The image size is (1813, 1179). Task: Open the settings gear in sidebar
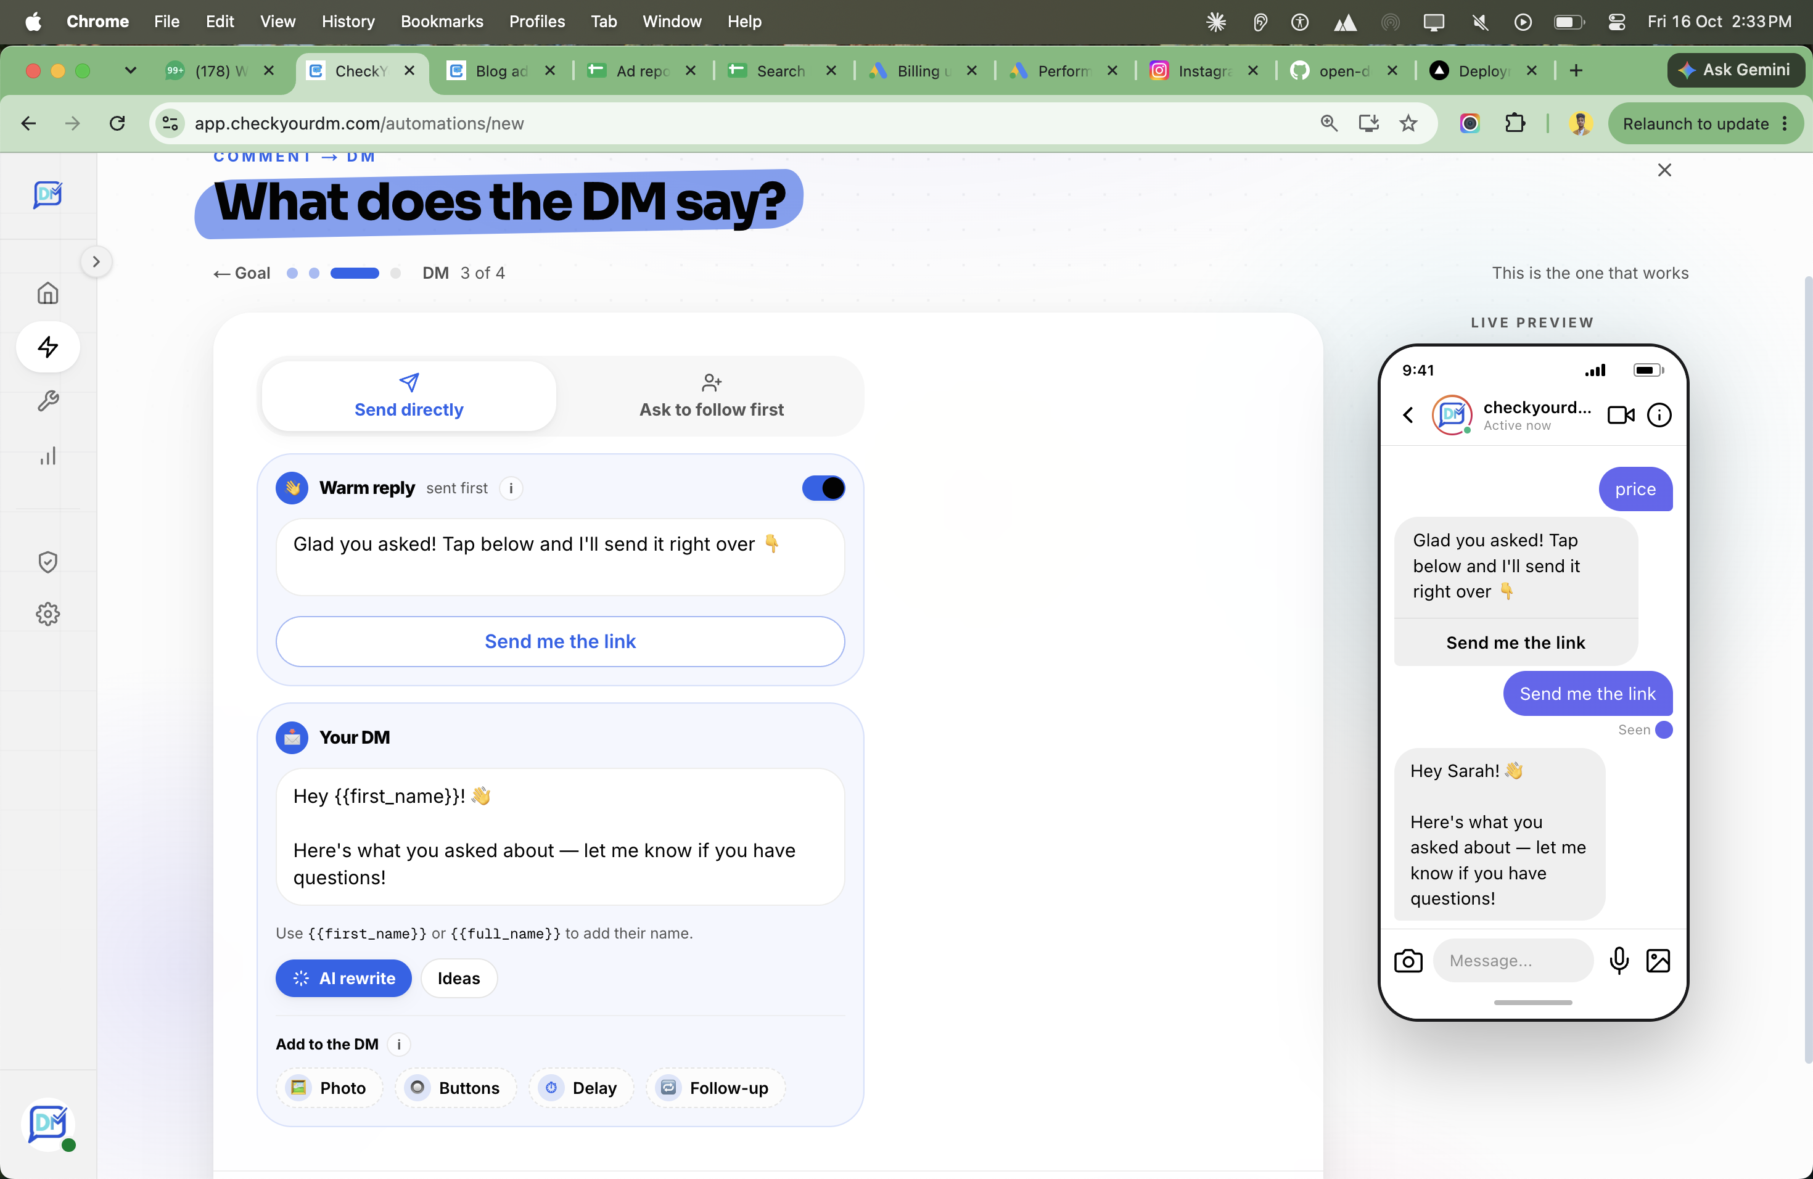click(x=48, y=614)
